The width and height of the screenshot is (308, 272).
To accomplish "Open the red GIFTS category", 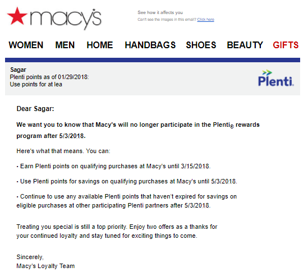I will (286, 45).
